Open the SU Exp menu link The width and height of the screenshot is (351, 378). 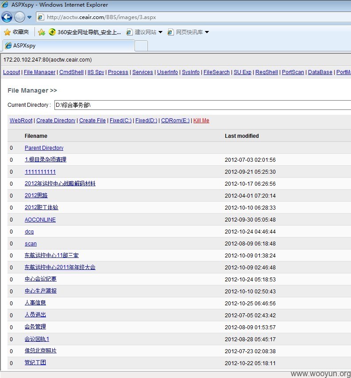[243, 72]
